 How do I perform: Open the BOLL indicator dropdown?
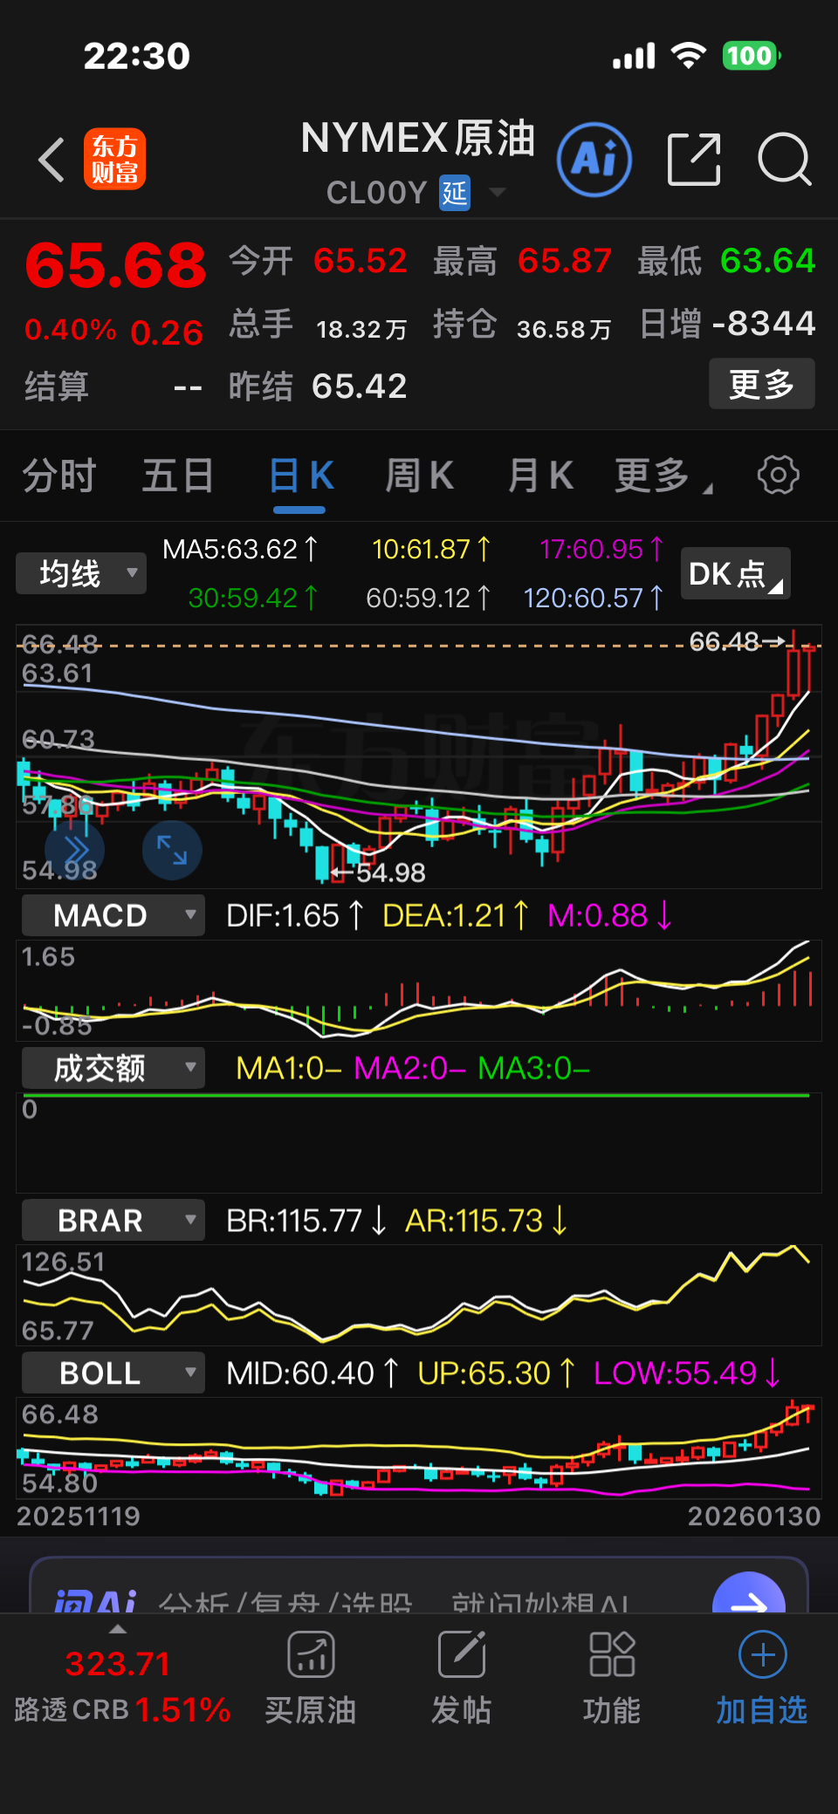coord(113,1372)
